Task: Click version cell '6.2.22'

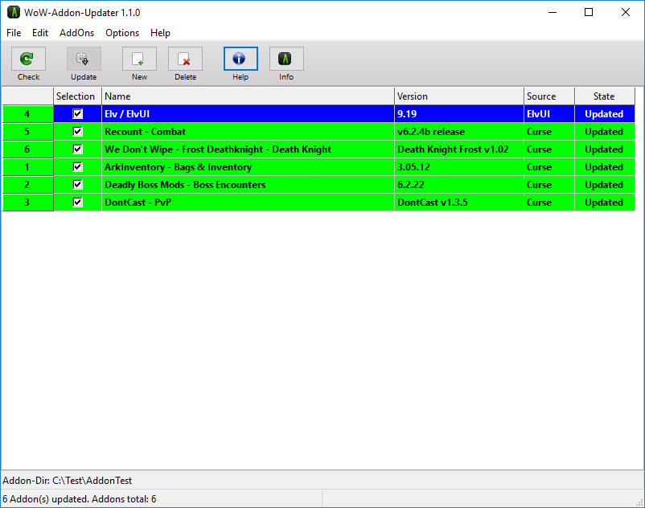Action: point(459,185)
